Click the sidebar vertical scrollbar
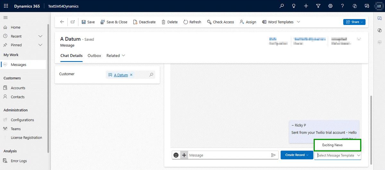Image resolution: width=385 pixels, height=170 pixels. click(48, 88)
